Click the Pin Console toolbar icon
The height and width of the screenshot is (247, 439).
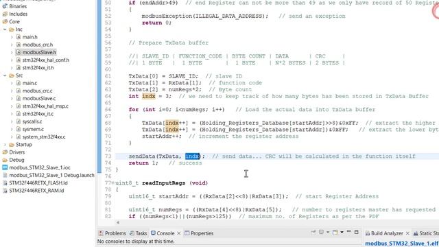coord(313,232)
